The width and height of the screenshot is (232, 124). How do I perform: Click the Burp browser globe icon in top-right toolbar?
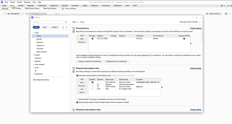(222, 6)
